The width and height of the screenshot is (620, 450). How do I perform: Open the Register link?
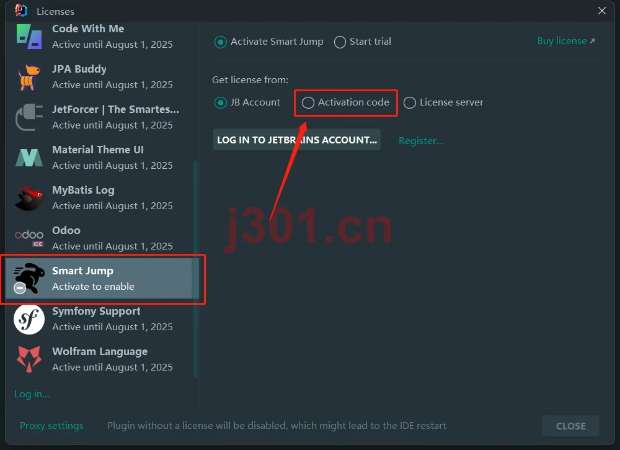pos(421,140)
